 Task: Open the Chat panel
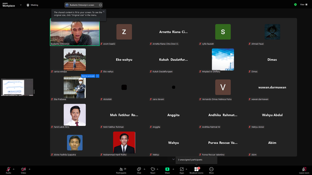click(x=139, y=170)
